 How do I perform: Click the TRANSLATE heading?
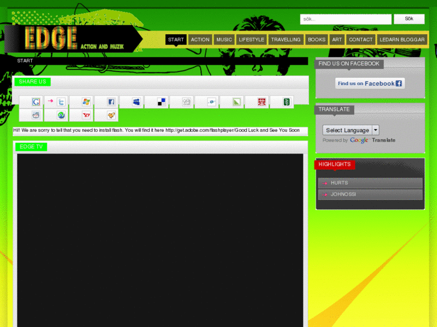tap(334, 109)
